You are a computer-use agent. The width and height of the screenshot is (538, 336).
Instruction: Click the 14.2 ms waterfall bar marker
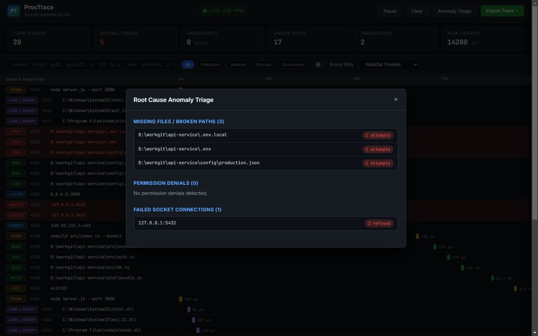(x=492, y=278)
